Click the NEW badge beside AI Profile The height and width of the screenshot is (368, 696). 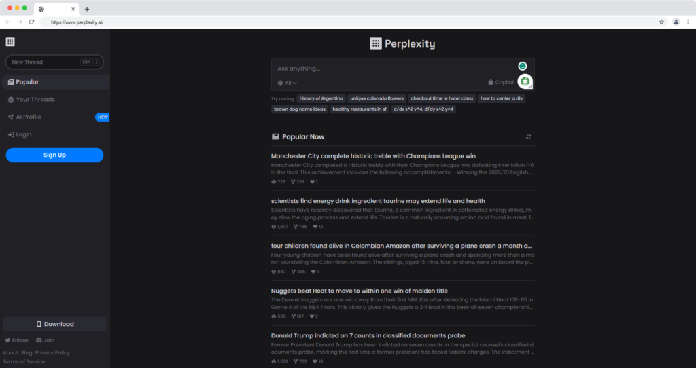pos(103,117)
